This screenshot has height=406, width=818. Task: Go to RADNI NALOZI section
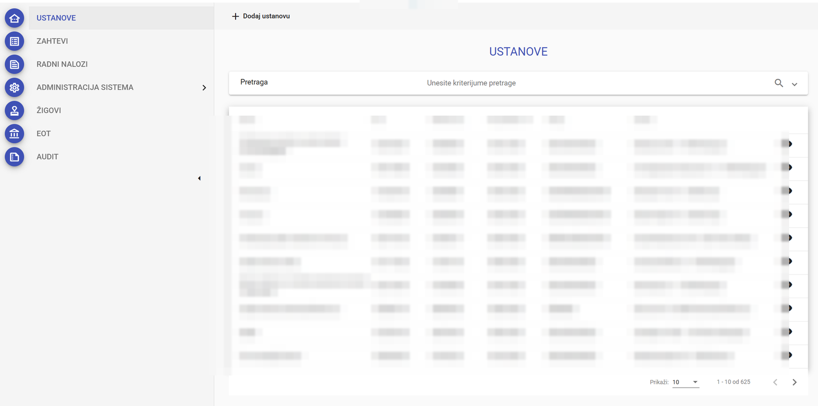pos(121,64)
